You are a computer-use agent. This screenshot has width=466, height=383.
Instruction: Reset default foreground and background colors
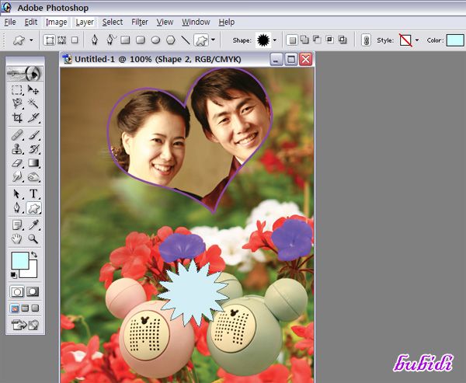pyautogui.click(x=14, y=275)
